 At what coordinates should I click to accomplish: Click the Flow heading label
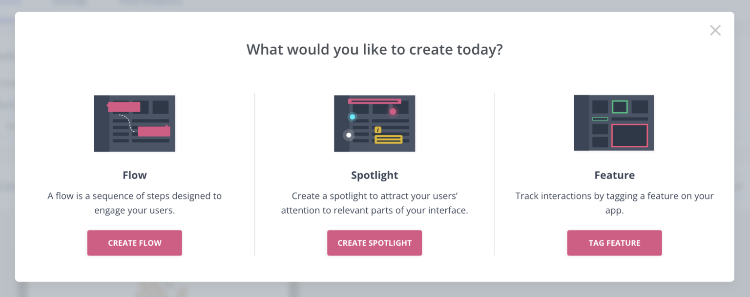click(134, 175)
